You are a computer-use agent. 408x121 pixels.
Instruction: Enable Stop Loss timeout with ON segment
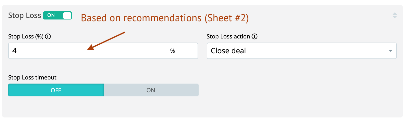(151, 90)
